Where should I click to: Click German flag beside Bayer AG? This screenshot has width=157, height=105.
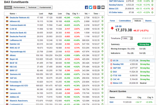click(x=7, y=59)
